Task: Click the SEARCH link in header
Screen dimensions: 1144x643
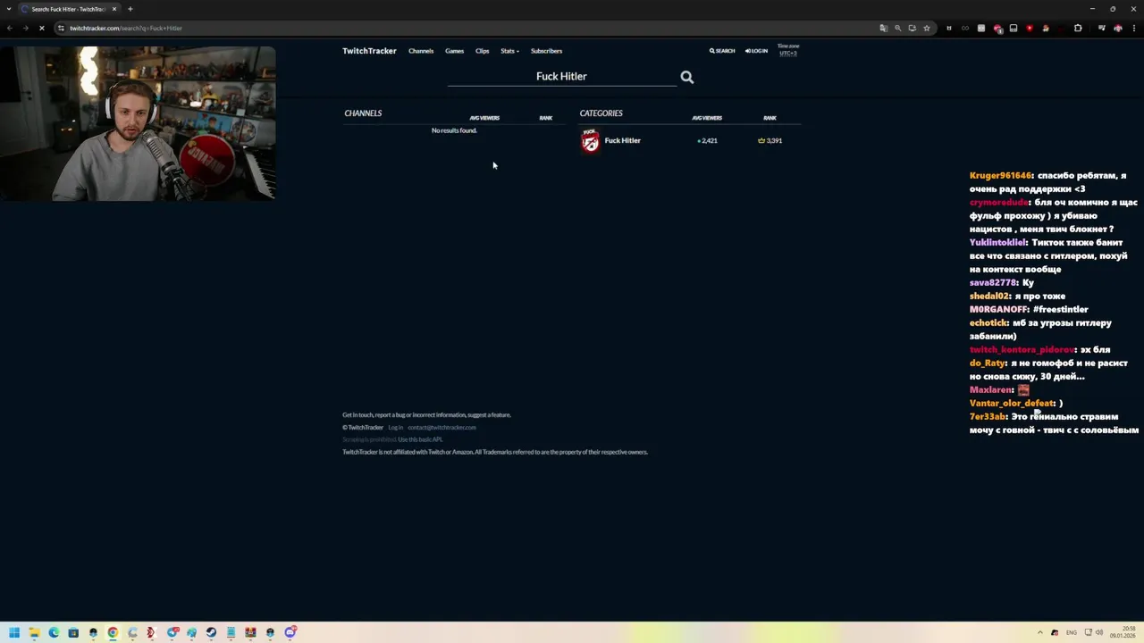Action: tap(722, 51)
